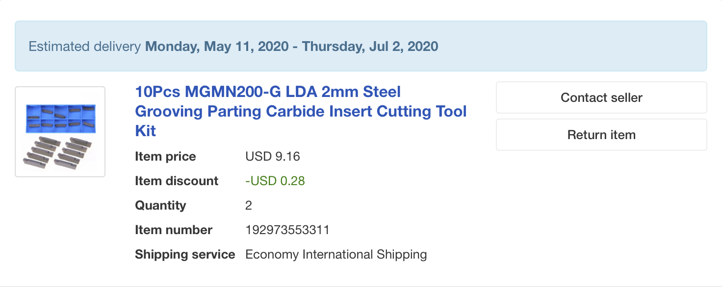Click the word Kit in the title
The width and height of the screenshot is (722, 287).
click(146, 131)
